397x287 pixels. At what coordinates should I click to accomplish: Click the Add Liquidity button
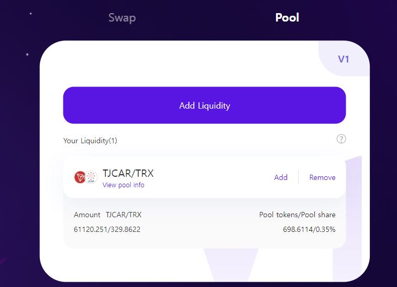click(204, 105)
